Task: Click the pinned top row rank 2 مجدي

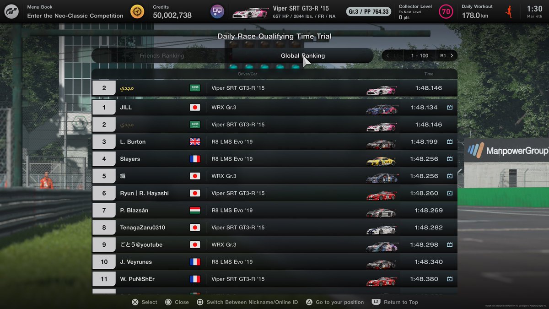Action: 274,88
